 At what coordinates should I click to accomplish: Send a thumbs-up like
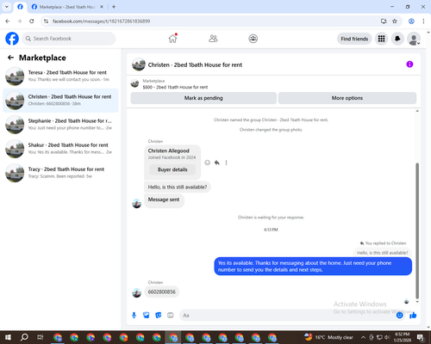(413, 316)
